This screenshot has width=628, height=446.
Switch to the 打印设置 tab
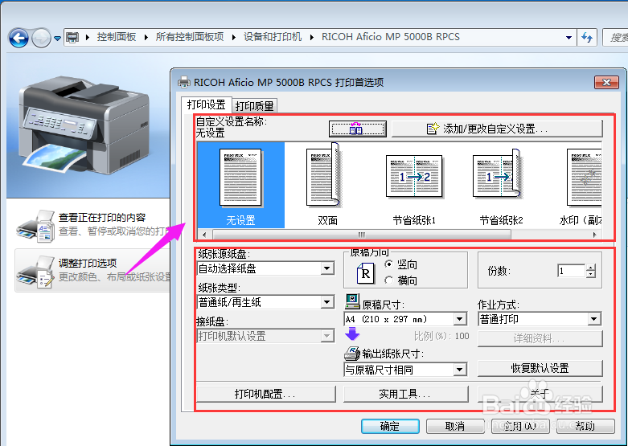207,104
